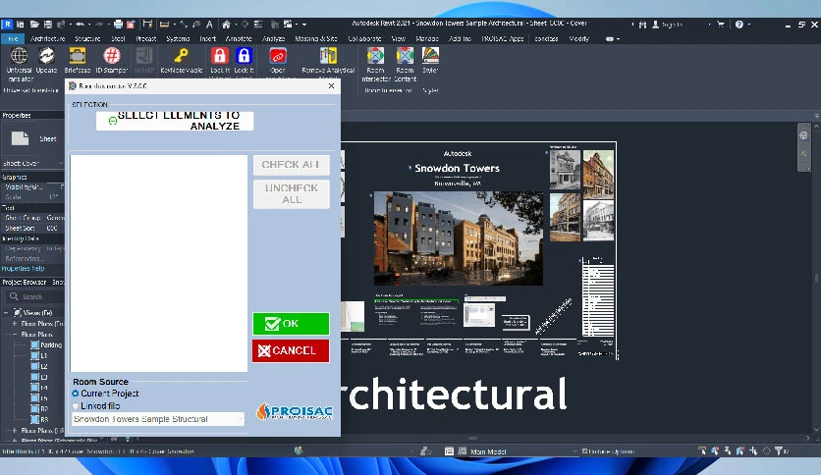Click the drawing area vertical scrollbar
This screenshot has height=475, width=821.
point(816,278)
